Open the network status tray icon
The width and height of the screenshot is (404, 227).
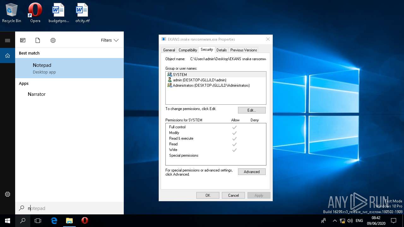(x=342, y=221)
